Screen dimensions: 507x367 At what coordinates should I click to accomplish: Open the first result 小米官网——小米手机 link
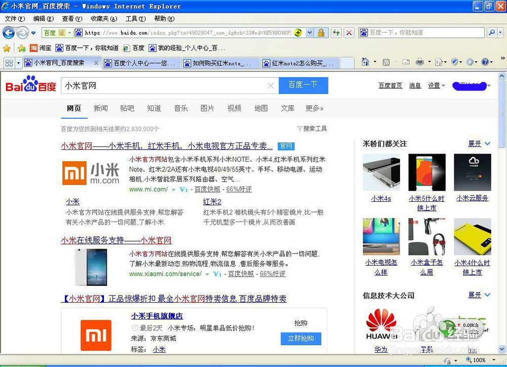tap(167, 146)
